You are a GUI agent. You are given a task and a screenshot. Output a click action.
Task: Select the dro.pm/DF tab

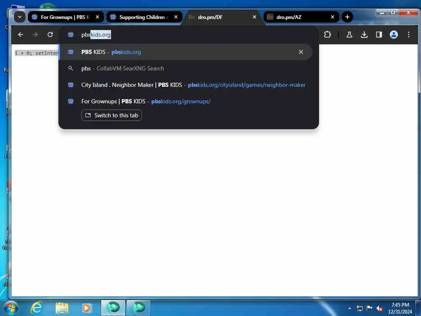click(x=223, y=17)
